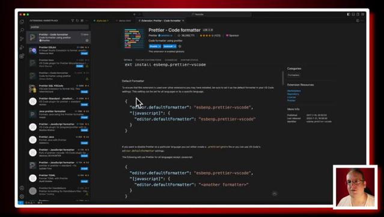Clear the extensions search results
Screen dimensions: 384x217
(82, 20)
